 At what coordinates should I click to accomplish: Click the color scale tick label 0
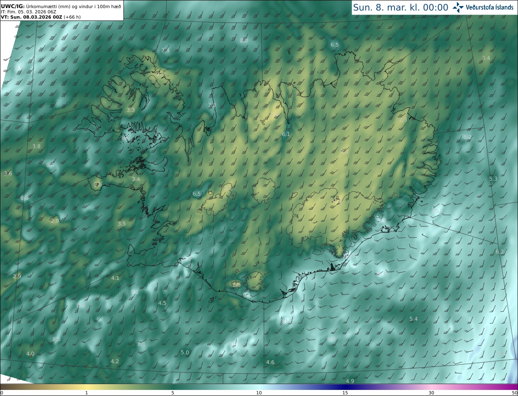[2, 393]
